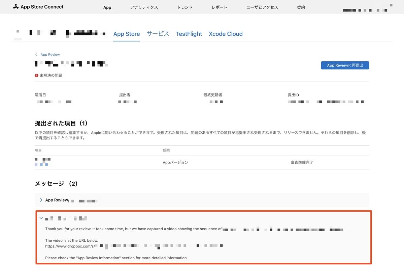The image size is (404, 265).
Task: Open アナリティクス in top navigation
Action: pos(144,7)
